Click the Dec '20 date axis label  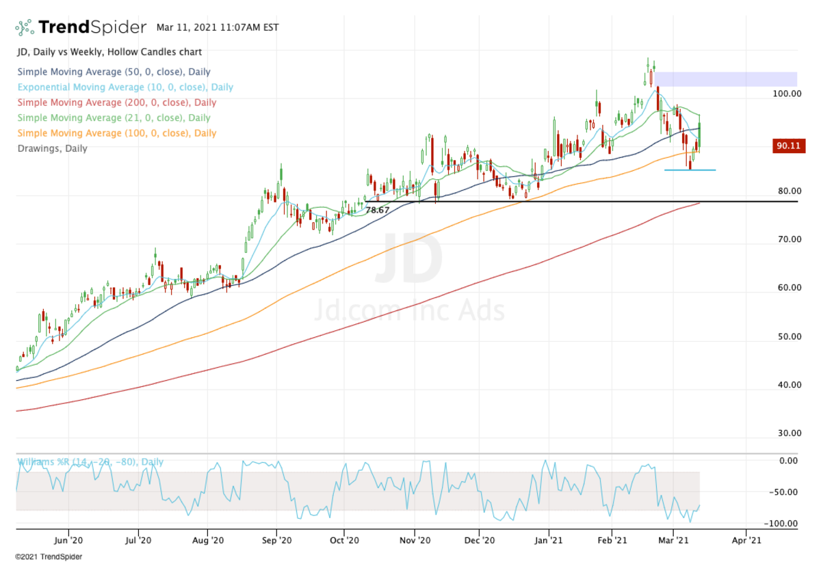[x=480, y=539]
